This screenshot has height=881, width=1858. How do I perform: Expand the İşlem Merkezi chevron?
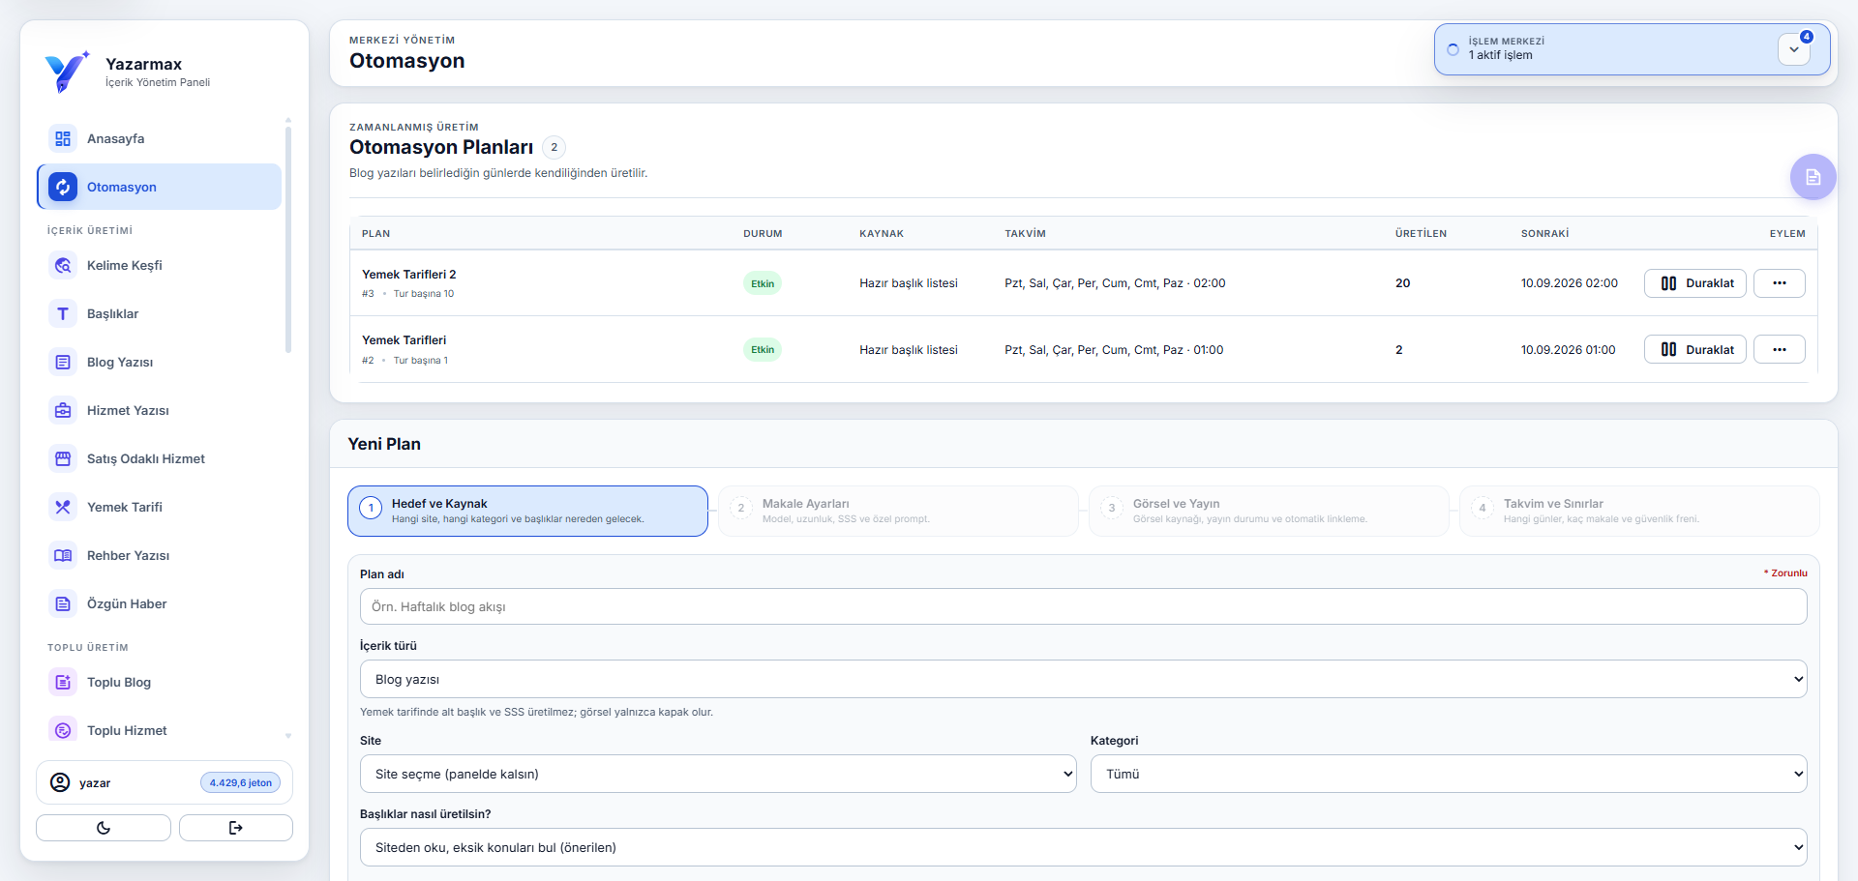point(1794,49)
